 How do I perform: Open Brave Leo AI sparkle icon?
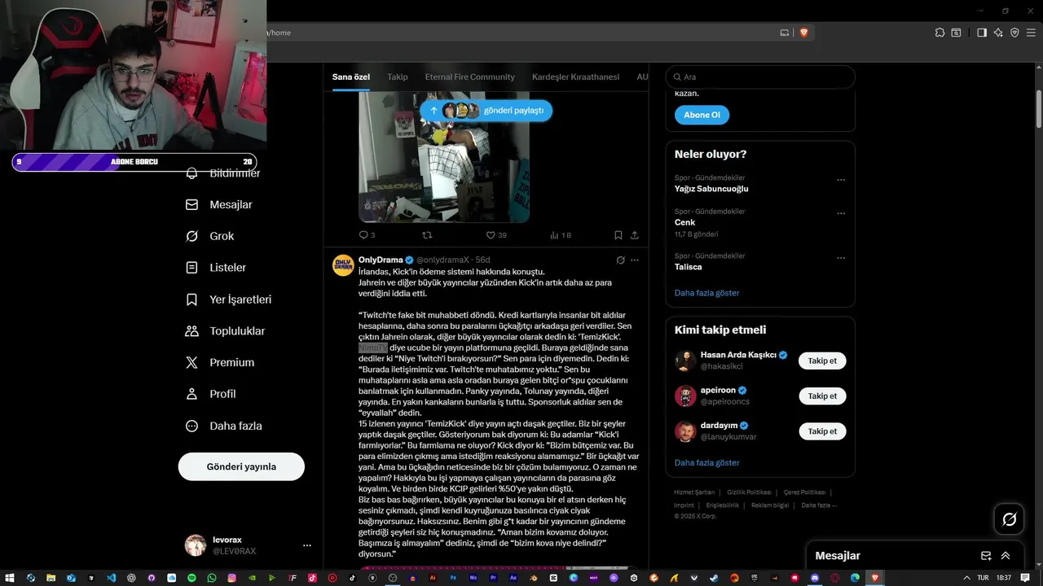tap(998, 33)
